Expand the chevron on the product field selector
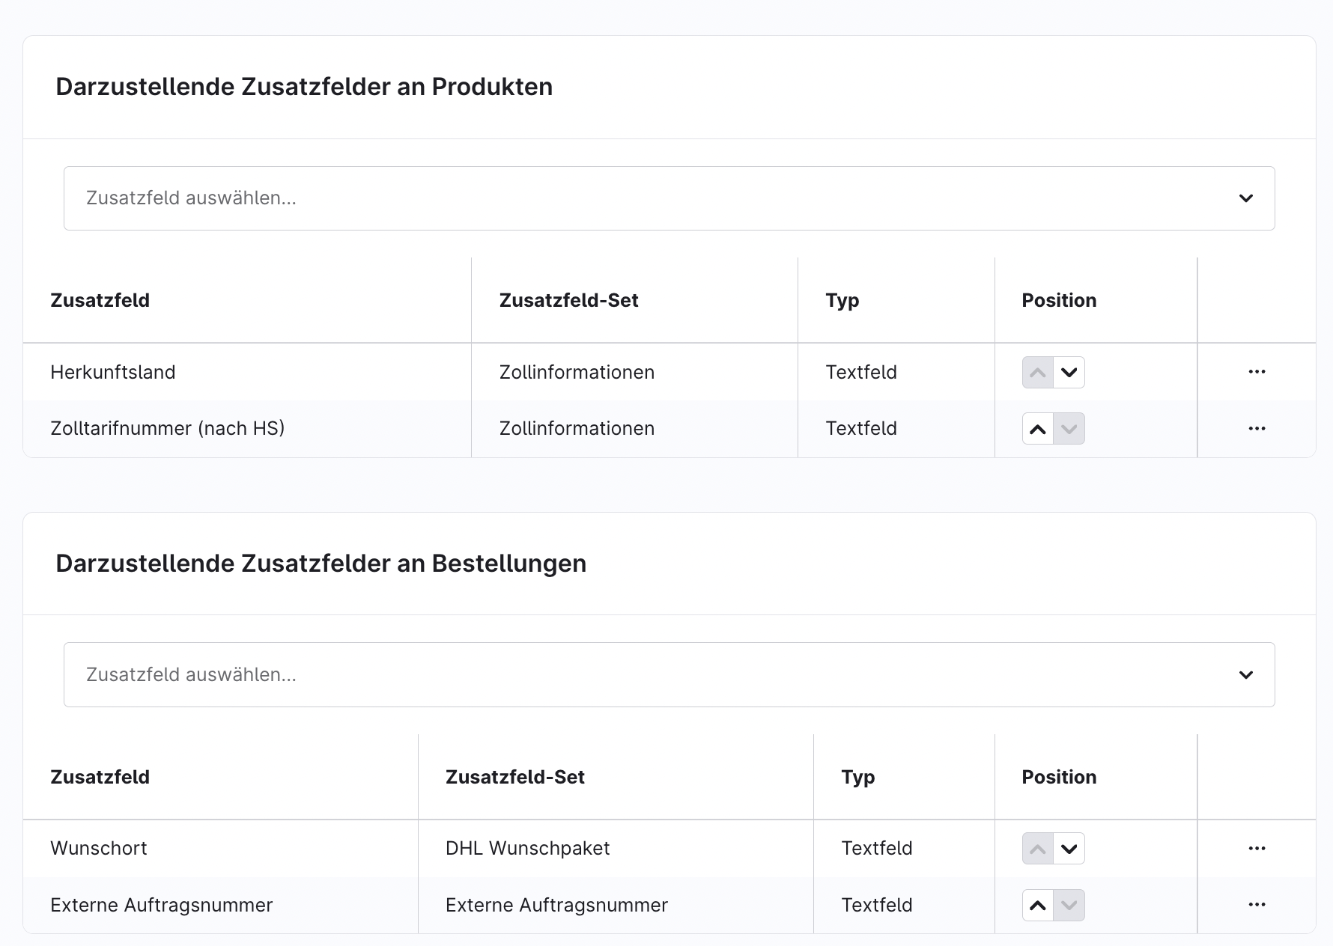Viewport: 1333px width, 946px height. (x=1245, y=198)
